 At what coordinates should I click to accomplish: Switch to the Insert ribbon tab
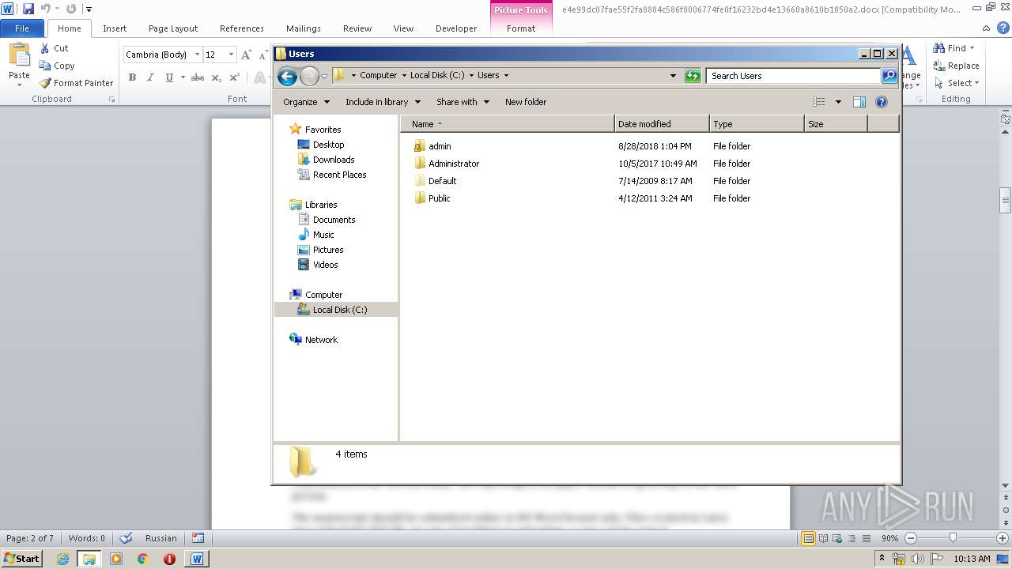(115, 28)
